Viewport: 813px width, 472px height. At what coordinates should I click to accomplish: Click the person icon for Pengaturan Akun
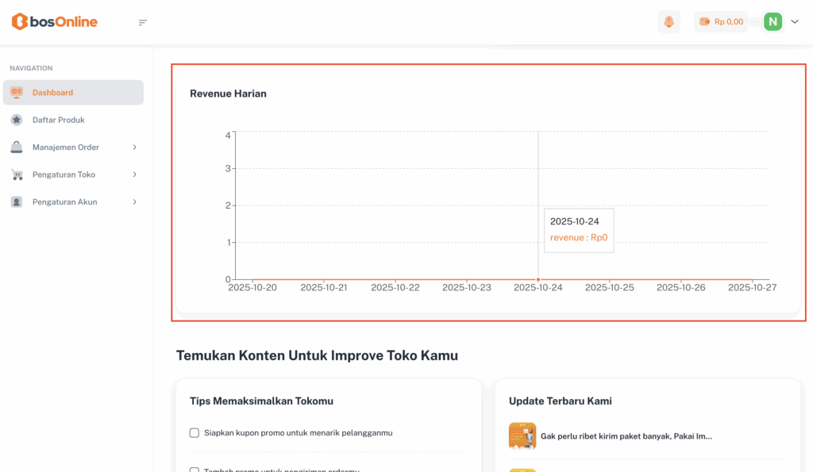[x=17, y=202]
